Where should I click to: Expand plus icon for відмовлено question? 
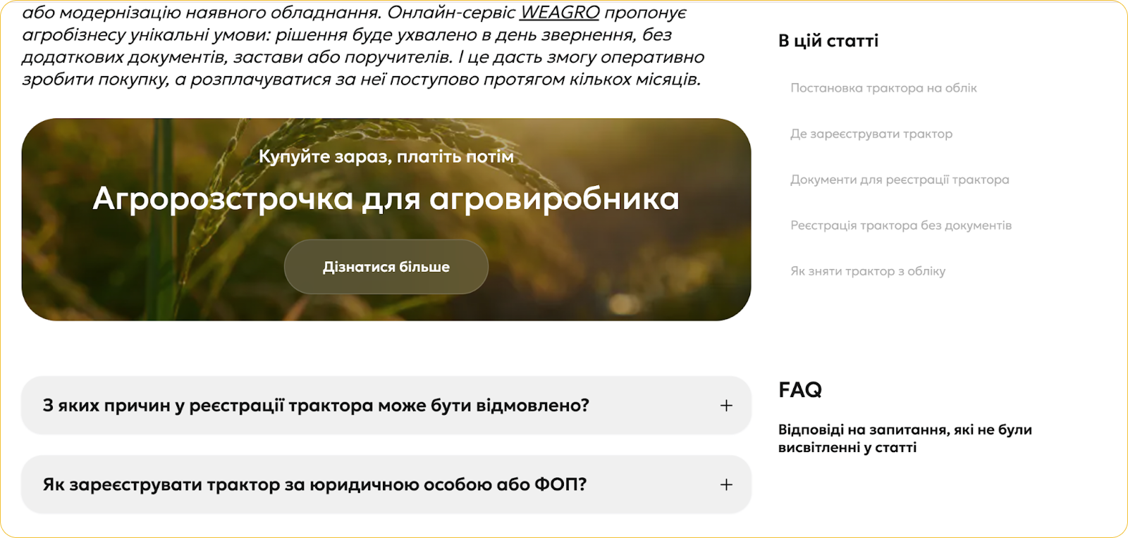pyautogui.click(x=726, y=406)
